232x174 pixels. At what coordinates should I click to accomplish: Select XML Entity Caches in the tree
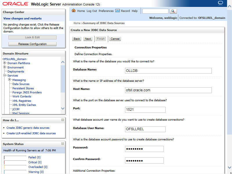click(24, 105)
